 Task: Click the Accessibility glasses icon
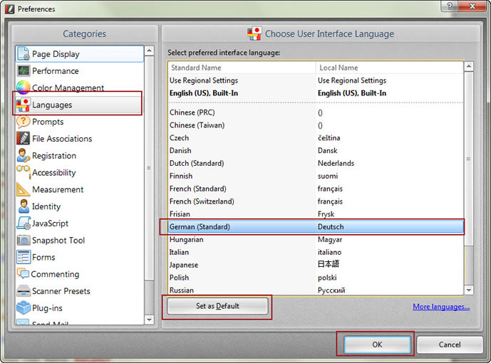pyautogui.click(x=24, y=172)
